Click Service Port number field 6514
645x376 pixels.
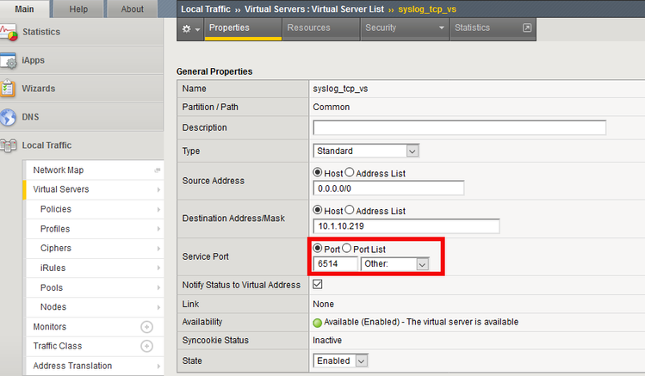[335, 264]
